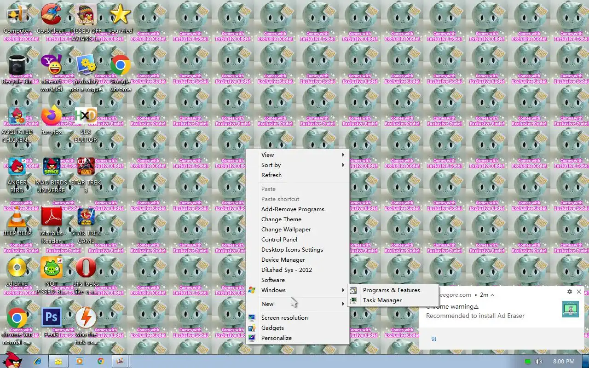Select Add-Remove Programs in the context menu
The width and height of the screenshot is (589, 368).
pyautogui.click(x=297, y=209)
